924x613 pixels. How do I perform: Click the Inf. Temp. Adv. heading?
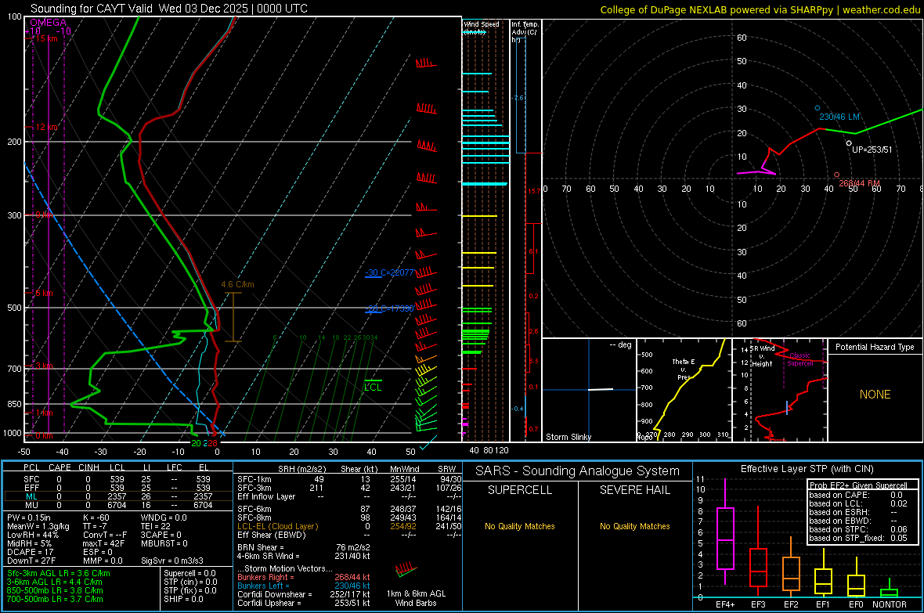tap(525, 32)
